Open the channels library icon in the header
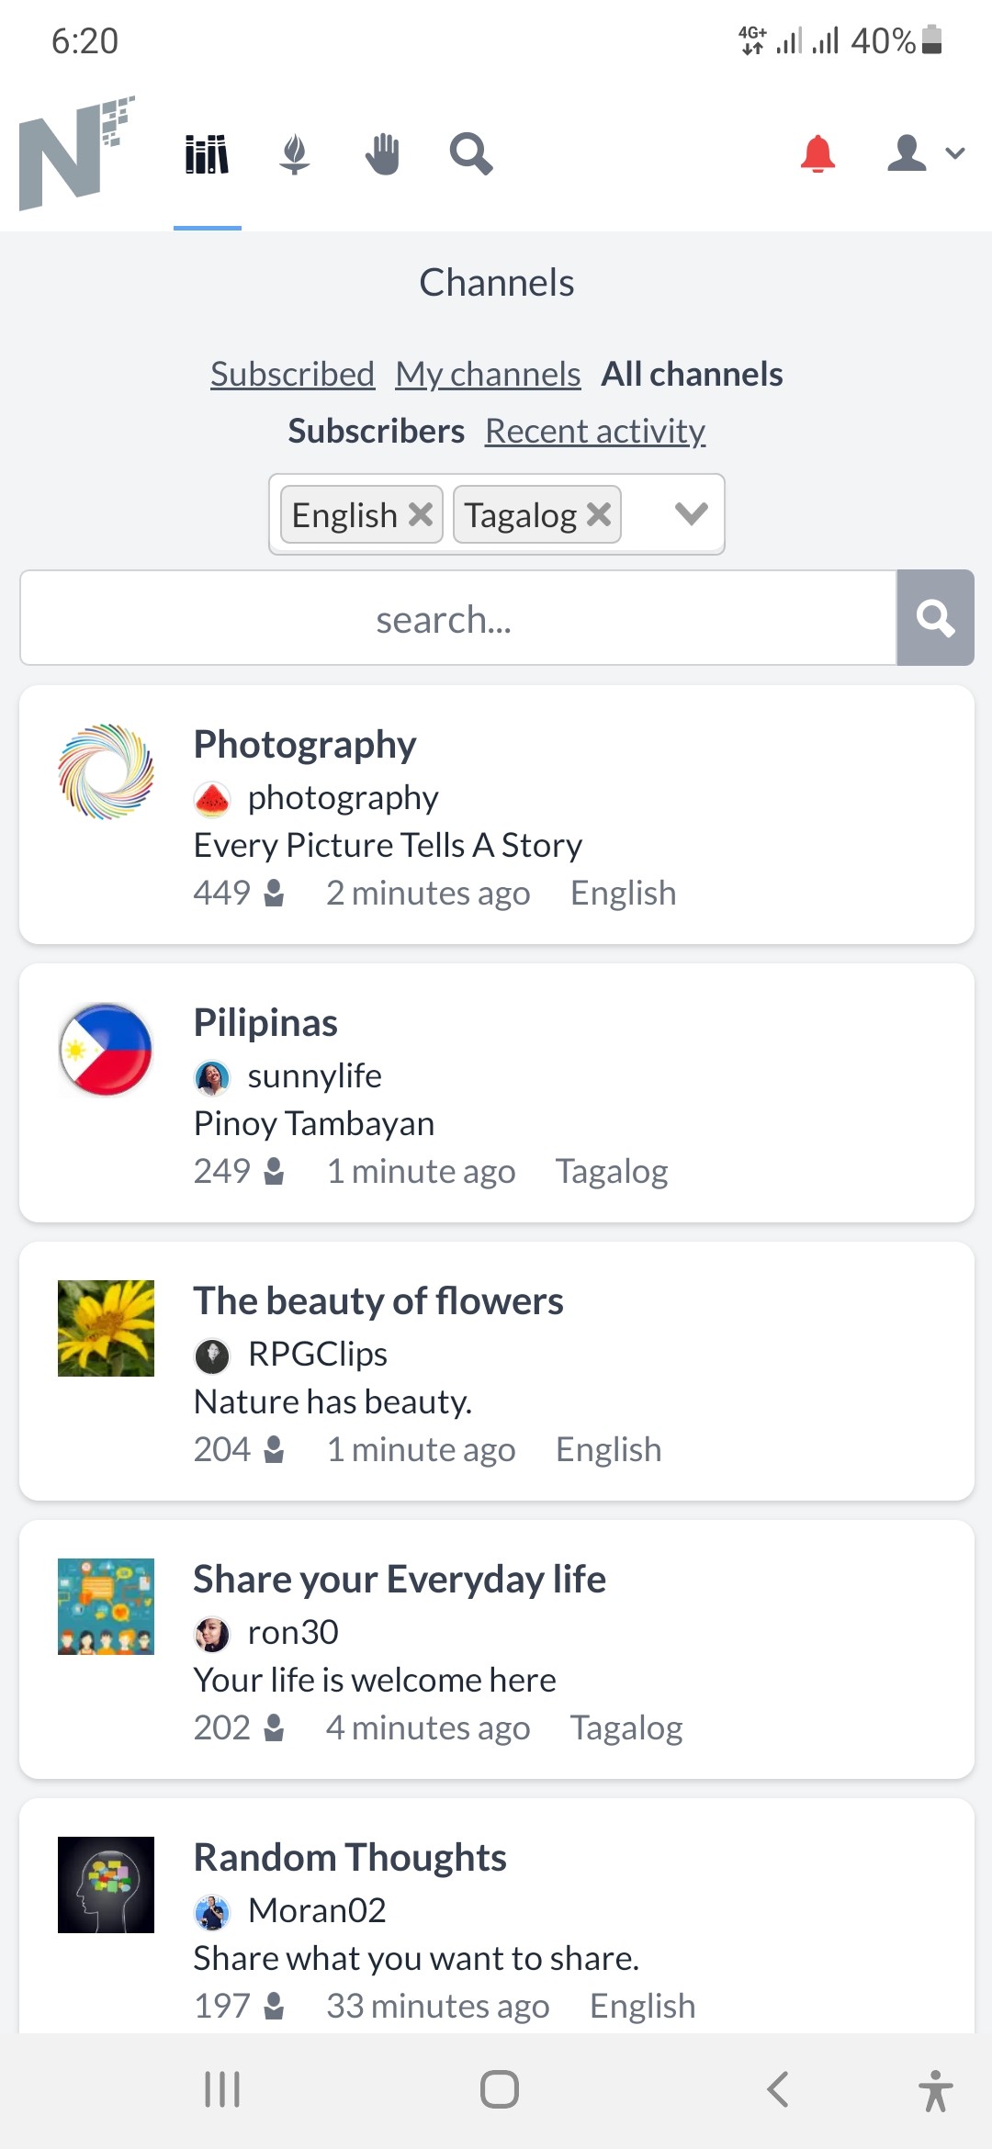 pos(207,154)
